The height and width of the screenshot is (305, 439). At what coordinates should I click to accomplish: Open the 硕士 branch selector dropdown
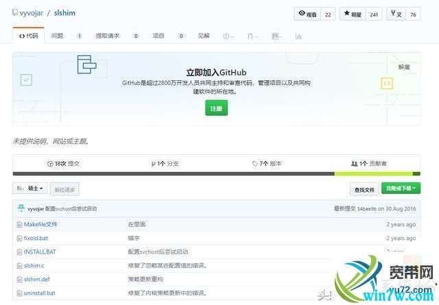[30, 188]
